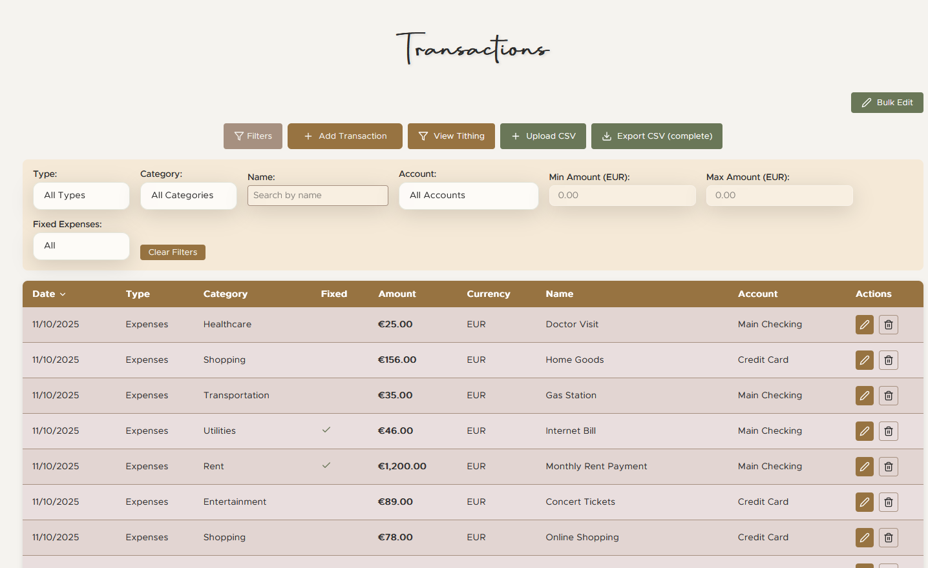Delete the Doctor Visit transaction

click(x=888, y=325)
